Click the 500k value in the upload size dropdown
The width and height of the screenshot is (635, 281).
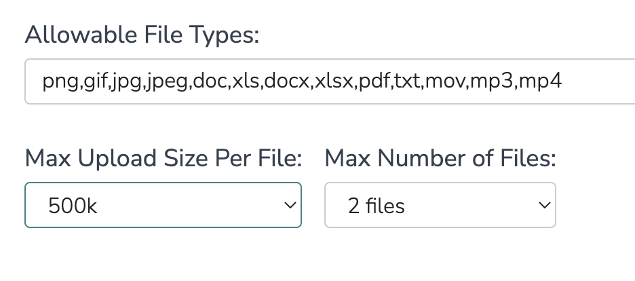click(x=73, y=206)
